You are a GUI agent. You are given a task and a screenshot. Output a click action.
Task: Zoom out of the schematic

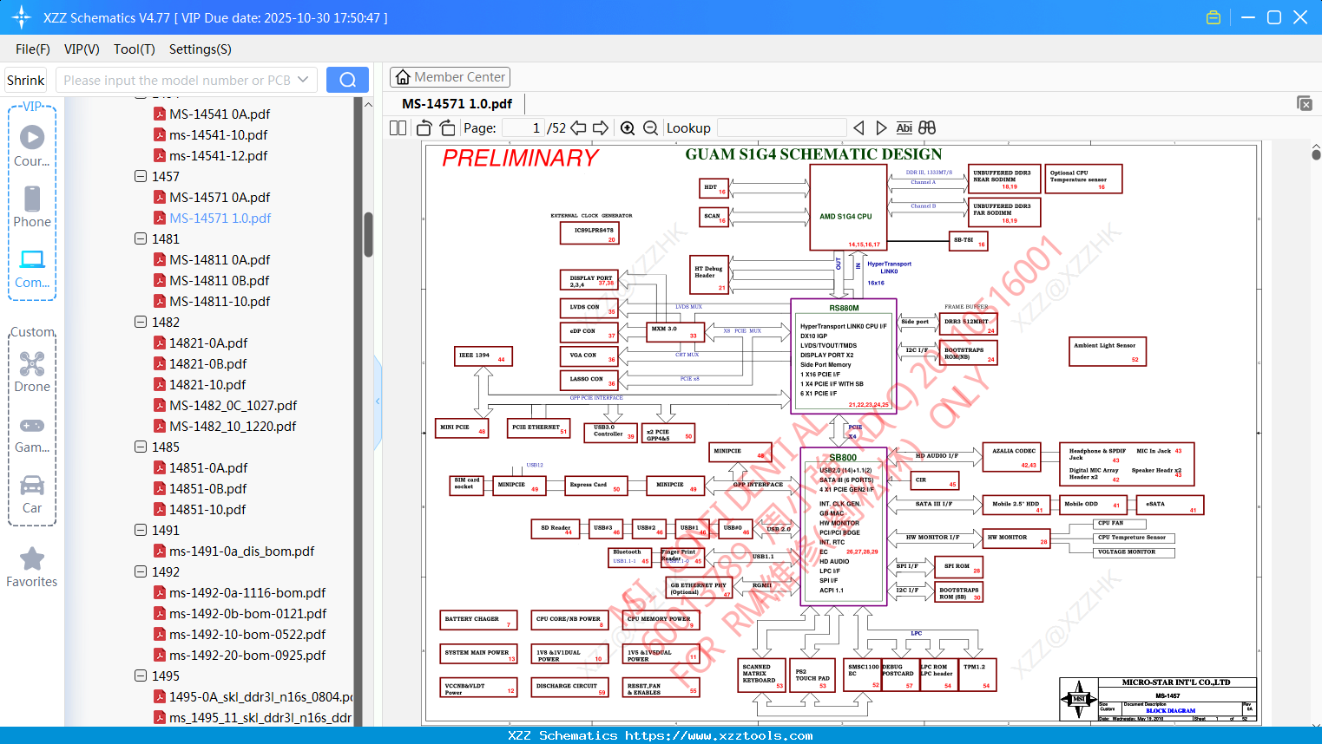pyautogui.click(x=650, y=127)
